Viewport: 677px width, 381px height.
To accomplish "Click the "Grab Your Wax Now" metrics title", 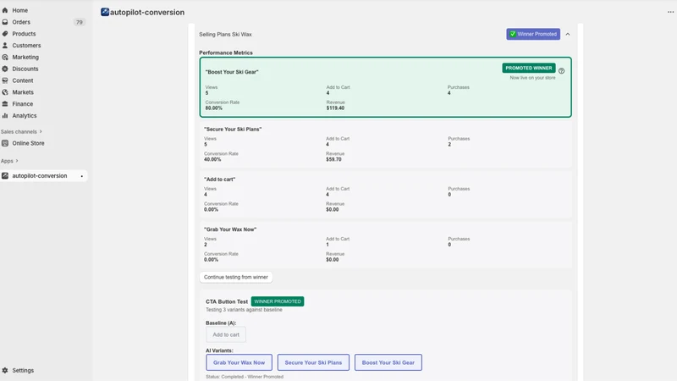I will pyautogui.click(x=230, y=229).
